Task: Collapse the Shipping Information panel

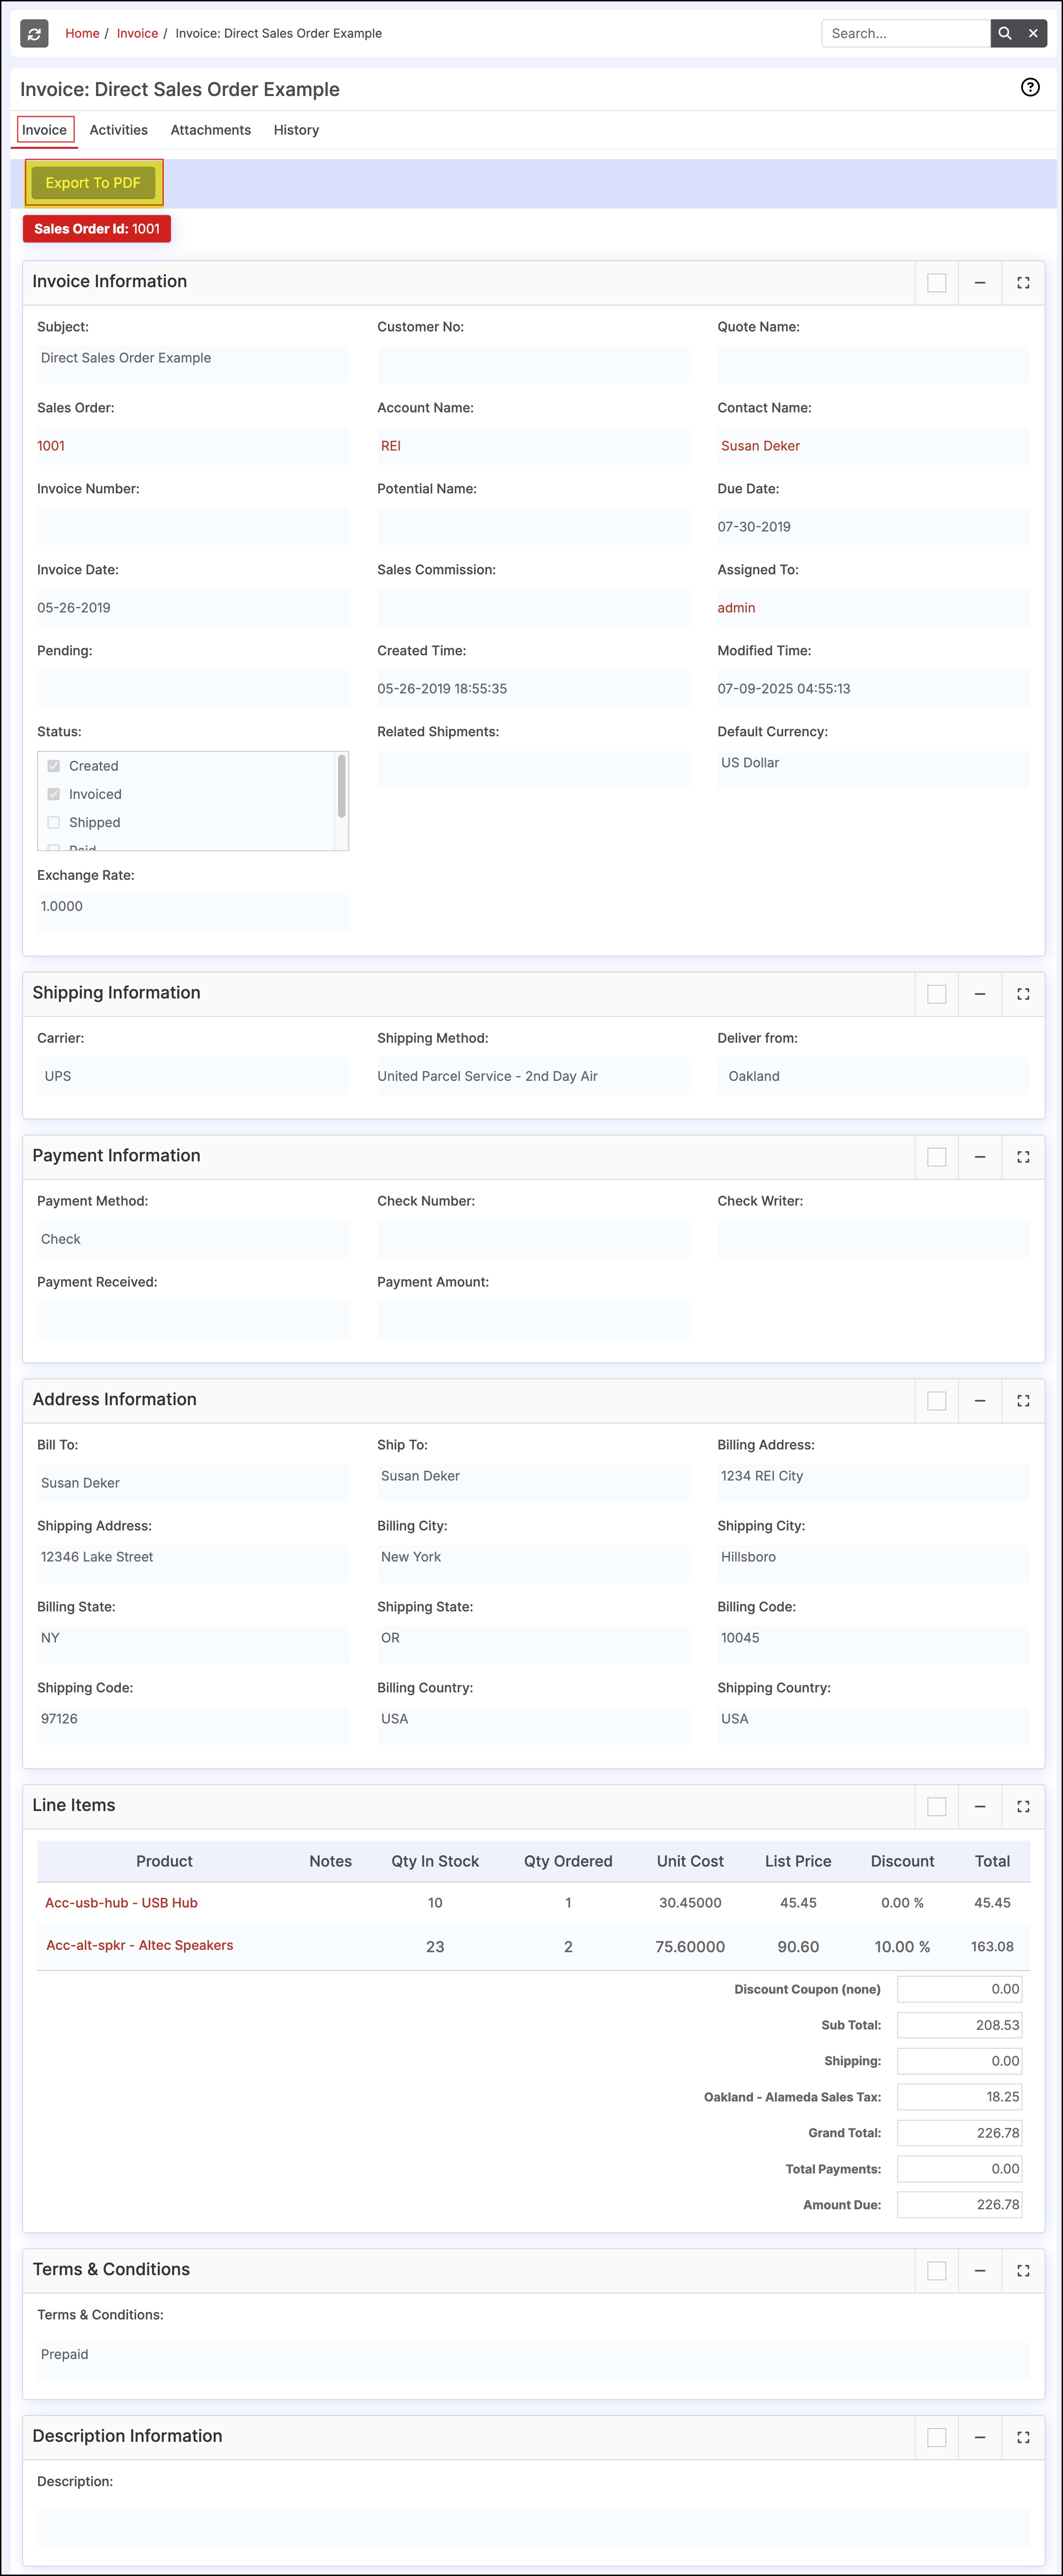Action: click(979, 994)
